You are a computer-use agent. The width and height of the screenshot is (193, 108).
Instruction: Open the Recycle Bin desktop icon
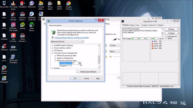click(4, 4)
